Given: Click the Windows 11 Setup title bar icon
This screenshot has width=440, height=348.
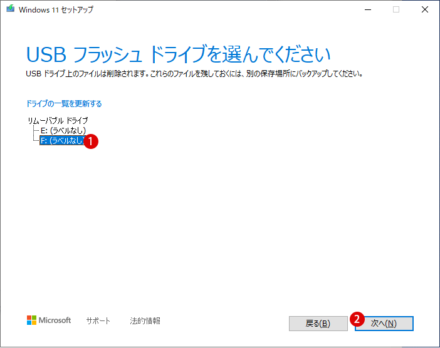Looking at the screenshot, I should (11, 9).
